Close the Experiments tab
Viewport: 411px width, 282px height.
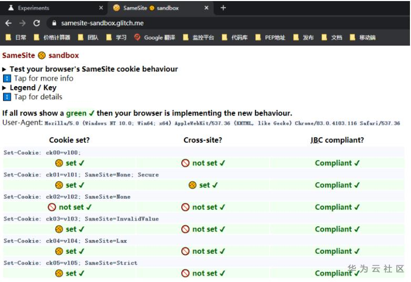click(x=101, y=8)
